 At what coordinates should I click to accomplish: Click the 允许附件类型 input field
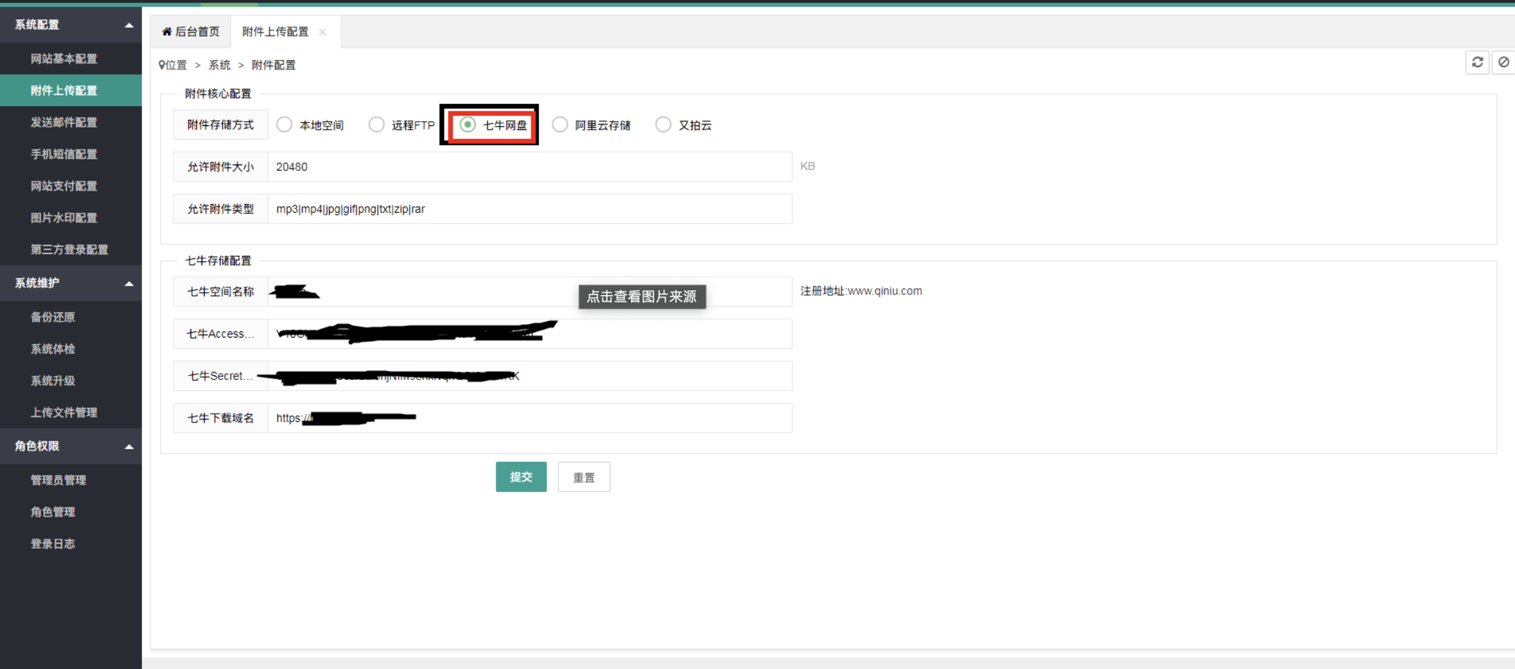coord(530,209)
